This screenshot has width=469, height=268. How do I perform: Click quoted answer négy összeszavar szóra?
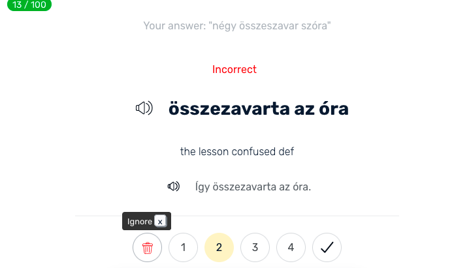270,26
